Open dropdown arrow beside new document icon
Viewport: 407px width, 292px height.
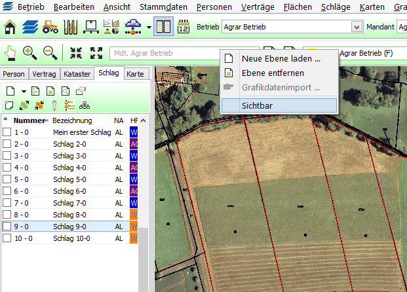pos(23,92)
